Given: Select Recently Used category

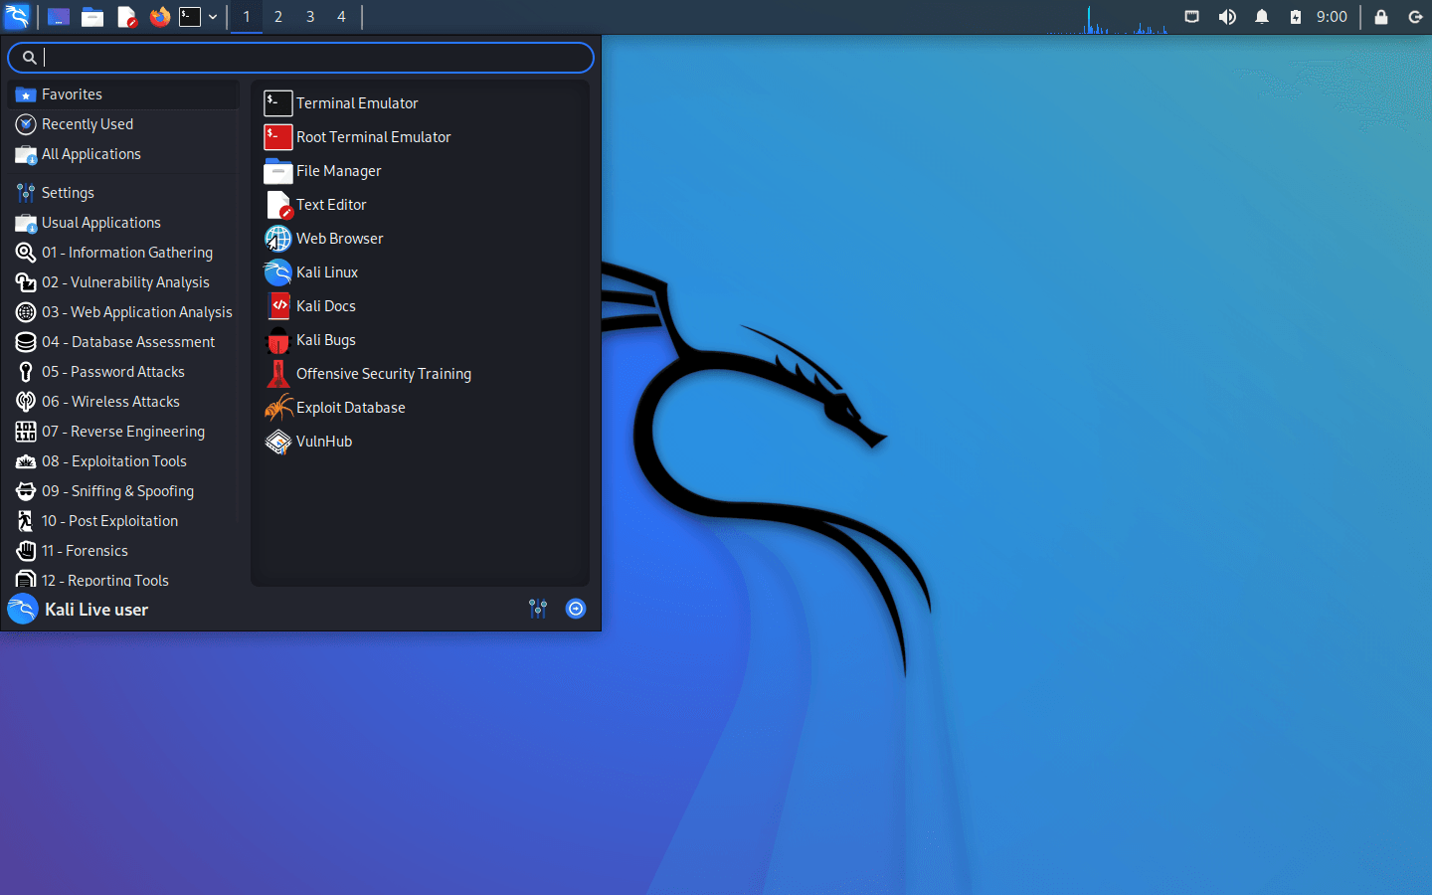Looking at the screenshot, I should (124, 124).
